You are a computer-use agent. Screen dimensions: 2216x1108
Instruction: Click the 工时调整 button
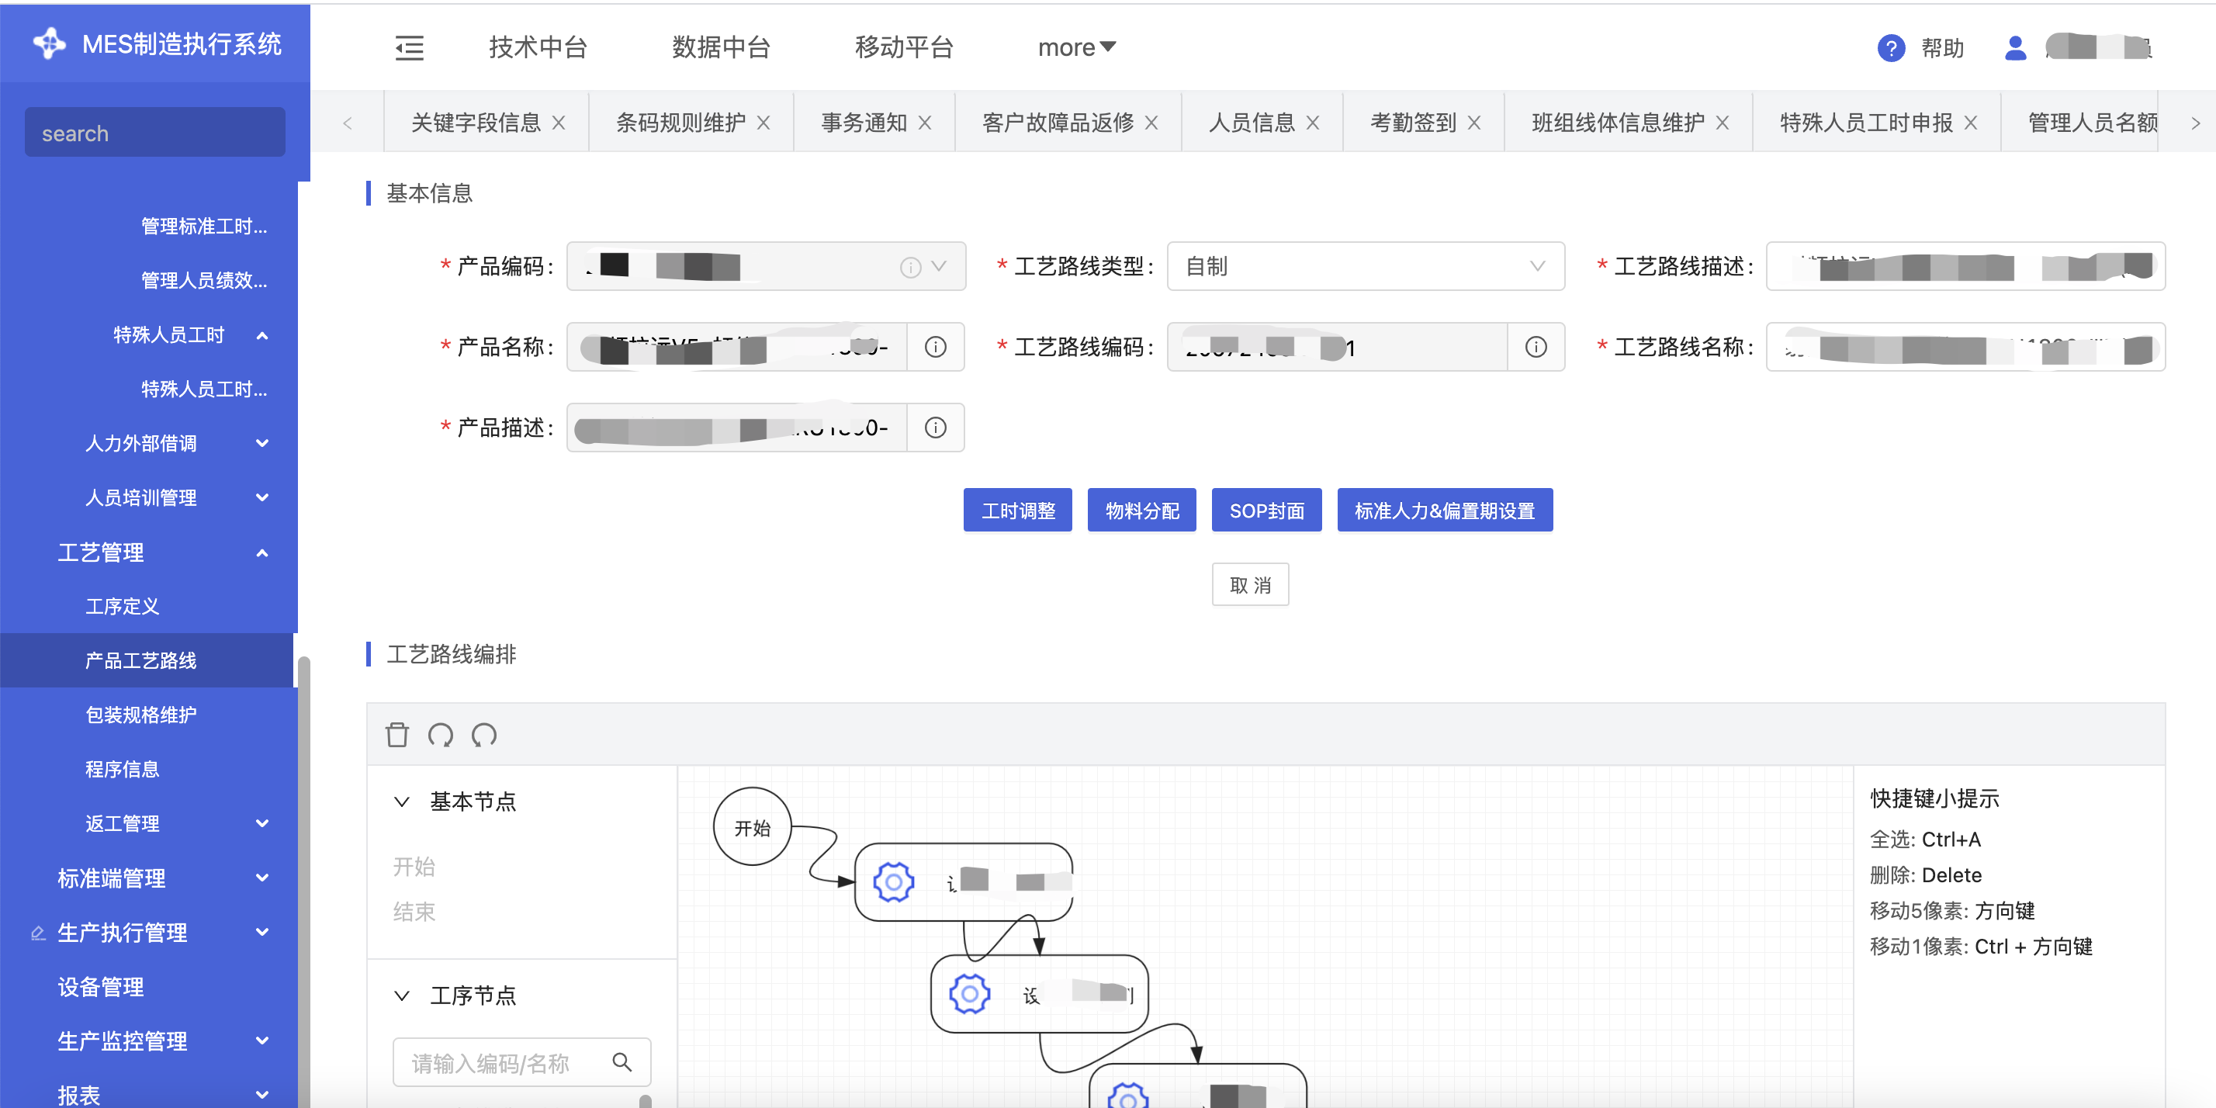pos(1018,511)
